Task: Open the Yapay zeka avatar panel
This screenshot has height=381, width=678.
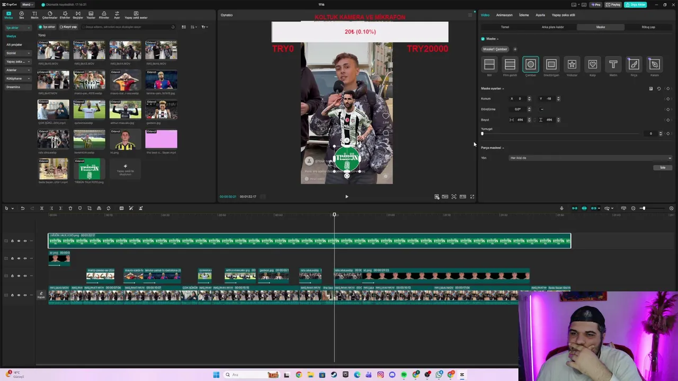Action: pyautogui.click(x=136, y=15)
